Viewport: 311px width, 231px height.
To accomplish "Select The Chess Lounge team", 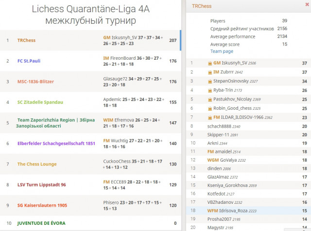I will [x=90, y=164].
